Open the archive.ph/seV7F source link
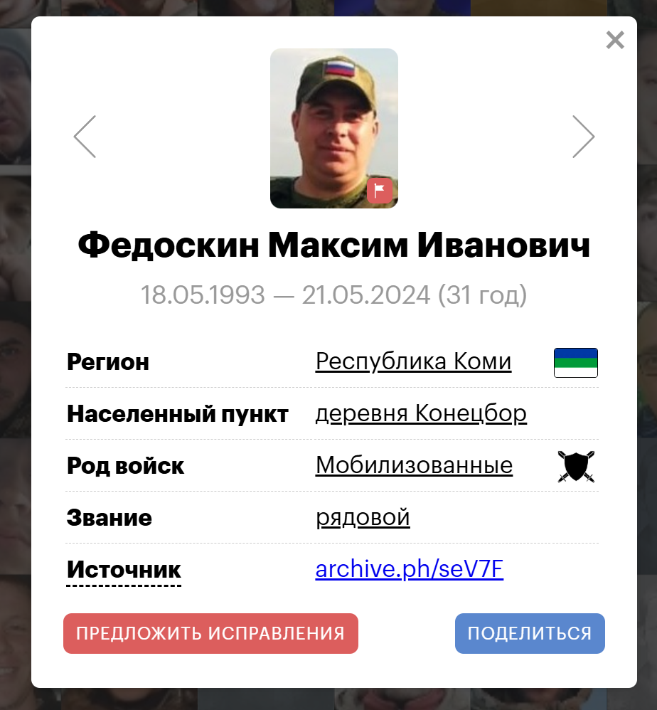Image resolution: width=657 pixels, height=710 pixels. click(409, 568)
